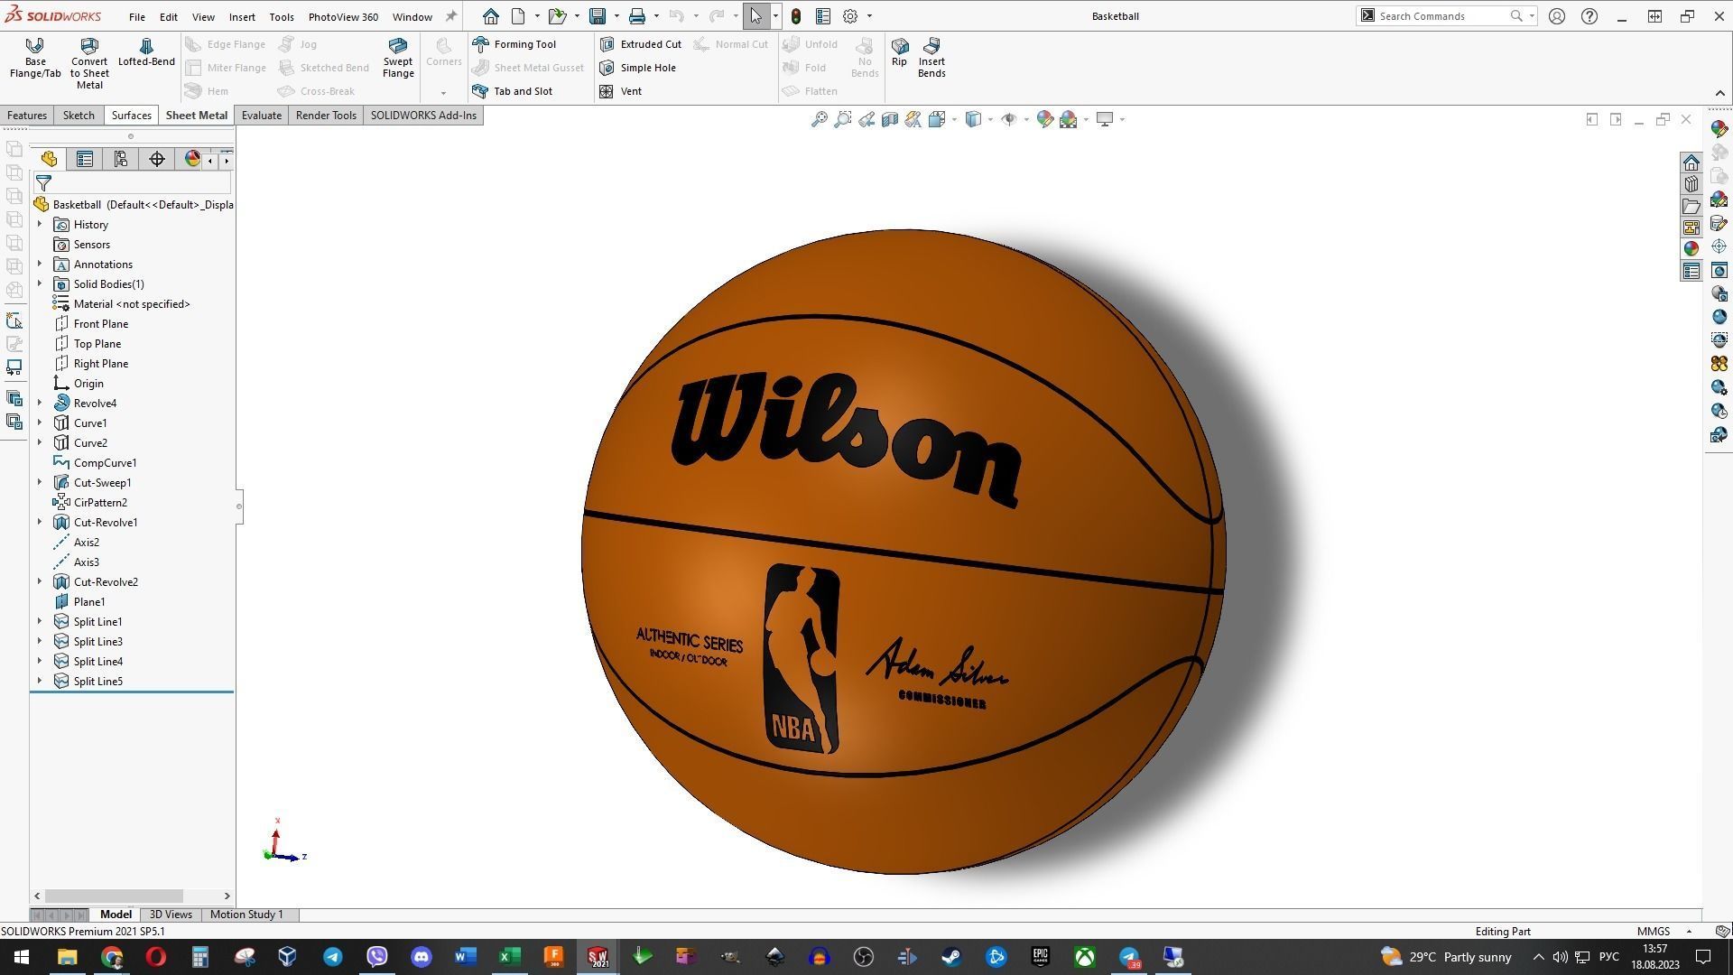
Task: Open the DimXpertManager tab icon
Action: 157,159
